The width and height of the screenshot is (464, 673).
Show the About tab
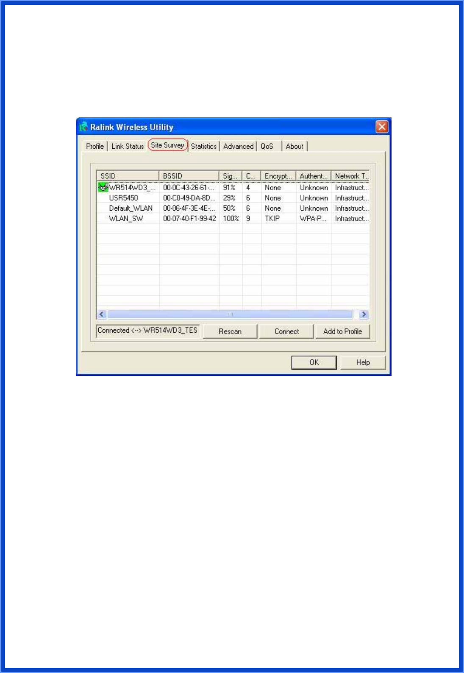(x=295, y=146)
